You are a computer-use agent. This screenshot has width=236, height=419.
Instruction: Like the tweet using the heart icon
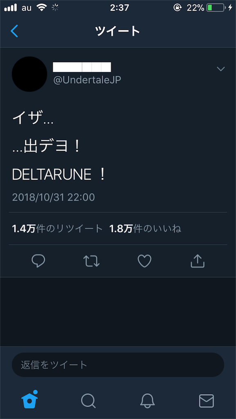pyautogui.click(x=144, y=261)
